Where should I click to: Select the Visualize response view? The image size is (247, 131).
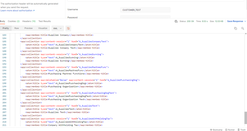(x=43, y=28)
